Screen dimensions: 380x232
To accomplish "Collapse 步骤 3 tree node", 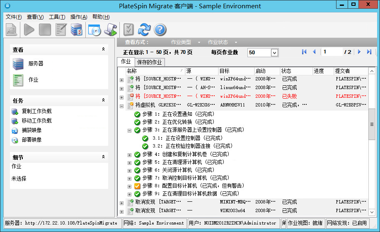I will 129,130.
